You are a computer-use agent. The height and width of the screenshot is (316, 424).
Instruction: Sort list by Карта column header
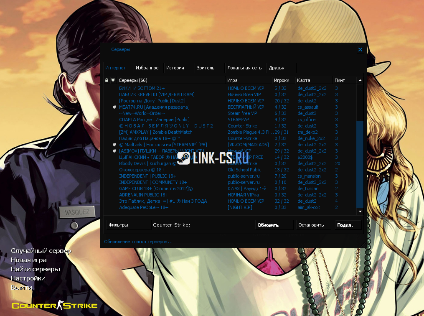tap(313, 80)
